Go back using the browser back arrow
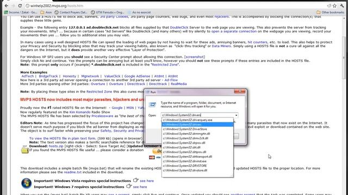The height and width of the screenshot is (195, 348). click(x=6, y=6)
